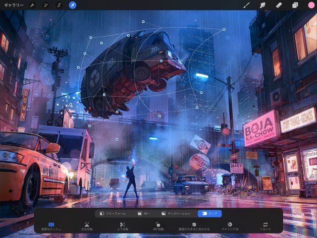Image resolution: width=317 pixels, height=238 pixels.
Task: Flip vertically with 上下反転
Action: [122, 226]
